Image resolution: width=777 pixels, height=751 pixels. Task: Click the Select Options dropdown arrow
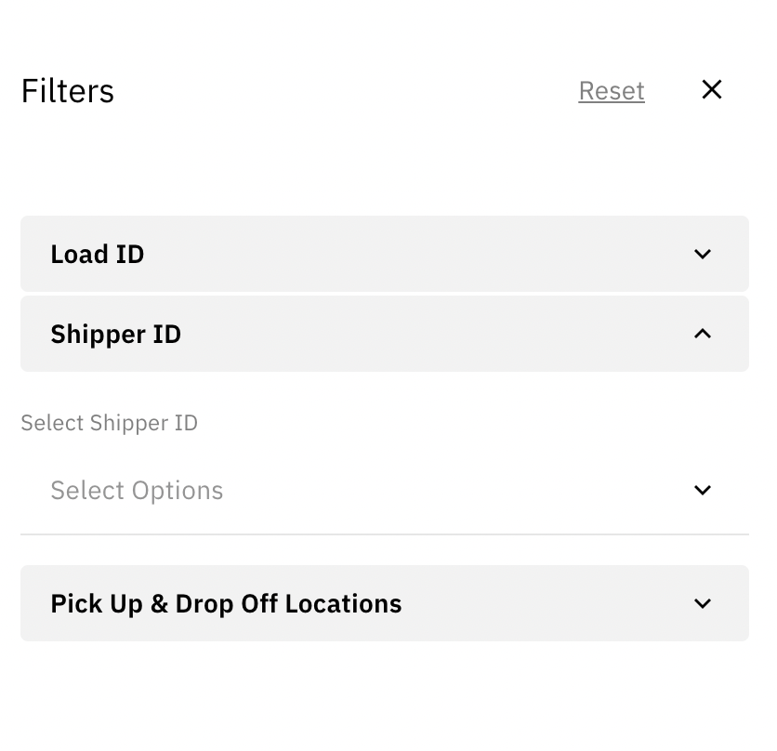pyautogui.click(x=703, y=490)
